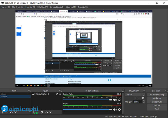Open the Mờ dần transition dropdown
This screenshot has height=118, width=168.
click(135, 95)
